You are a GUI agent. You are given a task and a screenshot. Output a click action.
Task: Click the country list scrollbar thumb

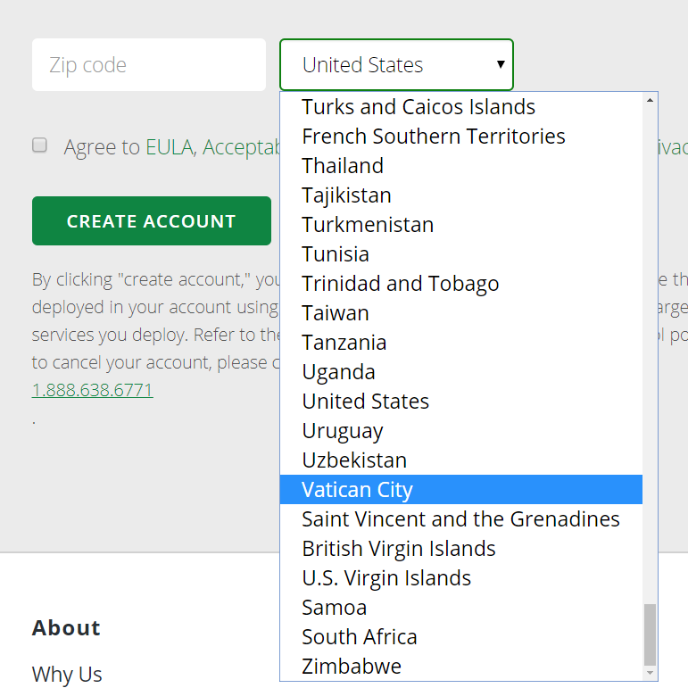pos(650,634)
